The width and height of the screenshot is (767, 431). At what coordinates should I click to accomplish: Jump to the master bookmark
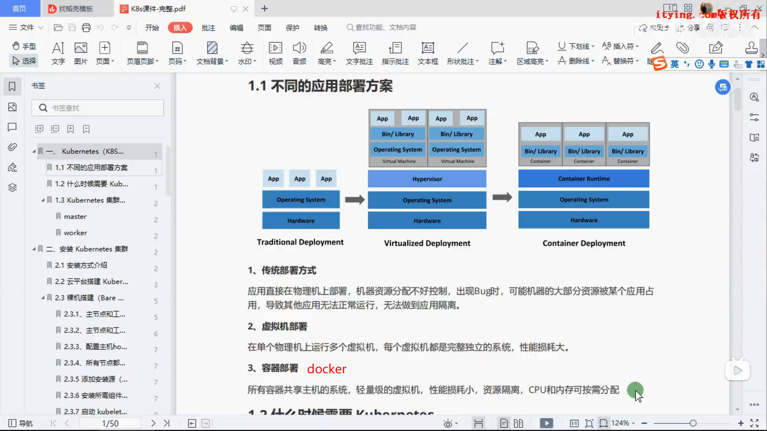pos(75,216)
